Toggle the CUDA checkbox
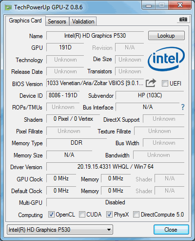 point(82,215)
